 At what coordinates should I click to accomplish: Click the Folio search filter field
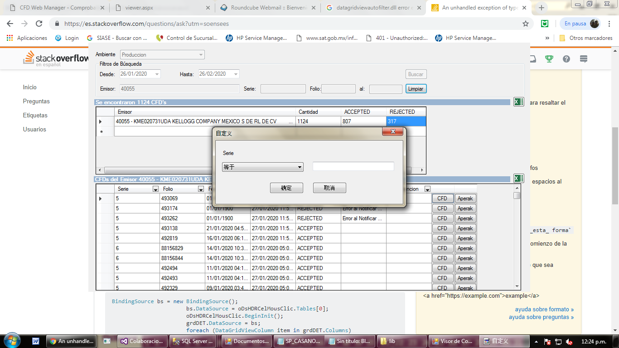tap(339, 89)
